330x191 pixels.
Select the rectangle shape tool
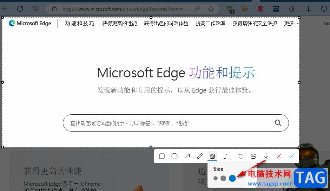(x=162, y=156)
